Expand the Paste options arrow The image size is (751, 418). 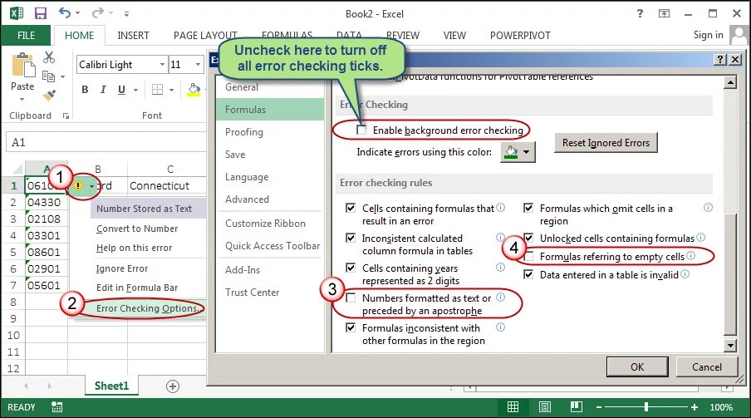click(x=22, y=99)
